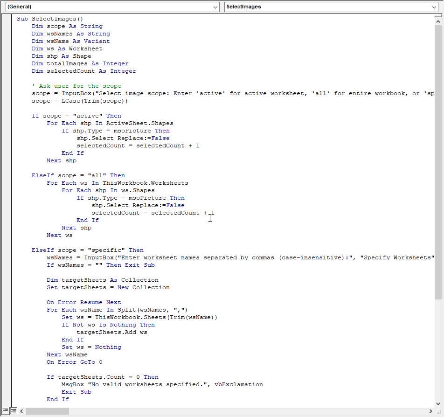Click 'If wsNames = "" Then Exit Sub' line
Screen dimensions: 444x417
tap(101, 265)
